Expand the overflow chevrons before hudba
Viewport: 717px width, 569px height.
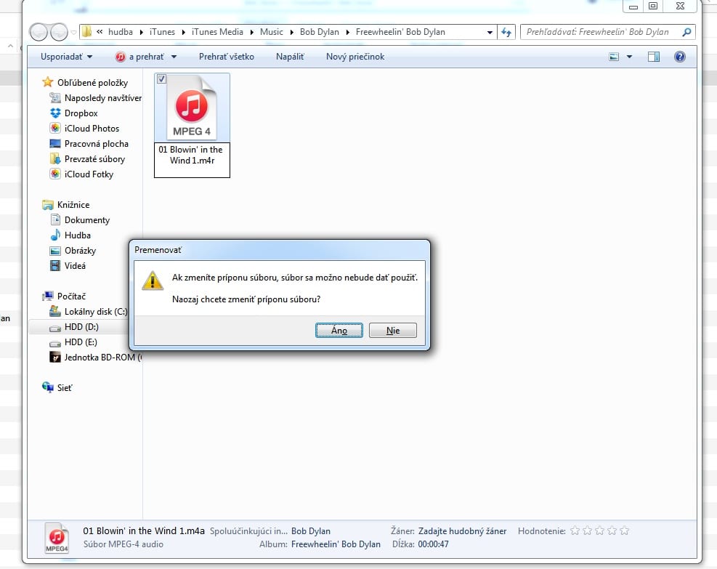click(x=100, y=31)
